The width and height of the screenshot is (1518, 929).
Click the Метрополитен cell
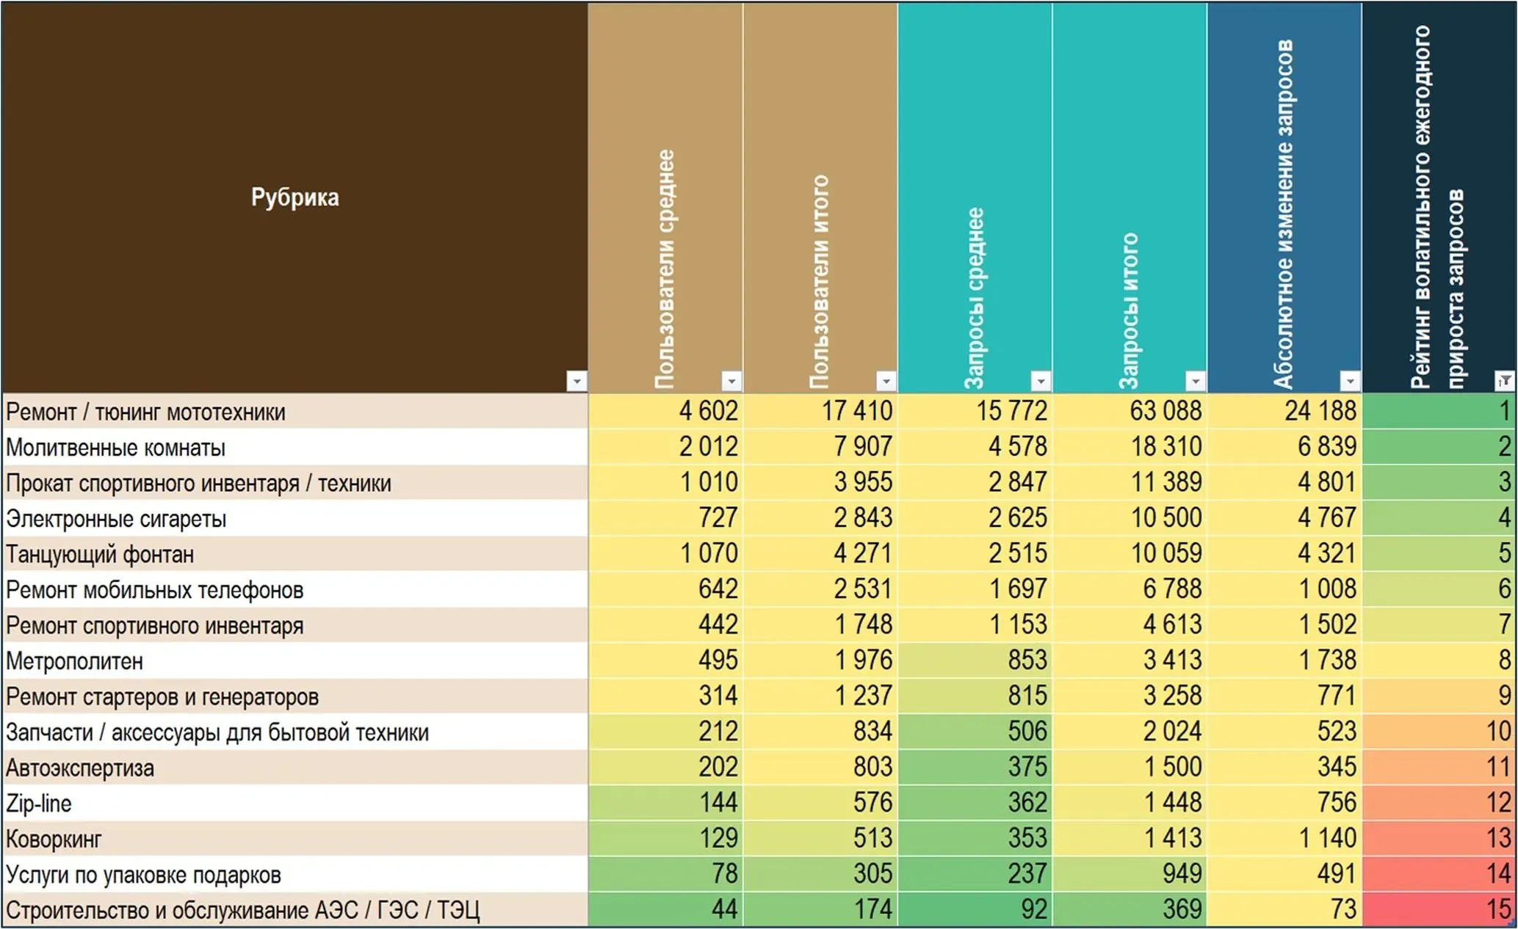(x=294, y=660)
